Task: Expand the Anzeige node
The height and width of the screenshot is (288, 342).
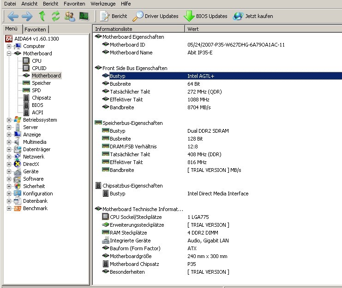Action: tap(9, 135)
